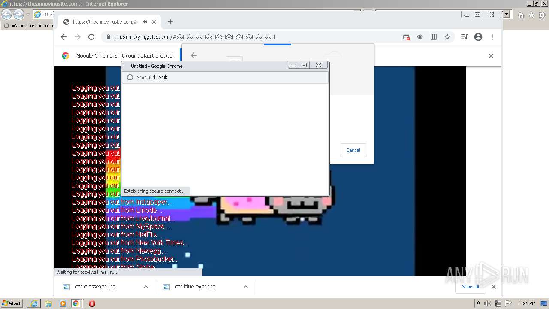Open Internet Explorer Tools gear
This screenshot has width=549, height=309.
tap(542, 15)
